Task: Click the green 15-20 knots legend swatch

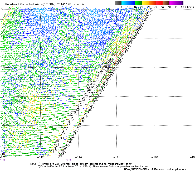Action: (139, 3)
